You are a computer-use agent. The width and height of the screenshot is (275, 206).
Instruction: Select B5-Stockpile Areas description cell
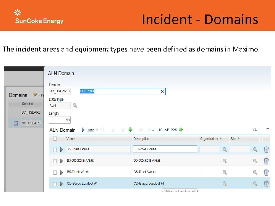tap(147, 161)
